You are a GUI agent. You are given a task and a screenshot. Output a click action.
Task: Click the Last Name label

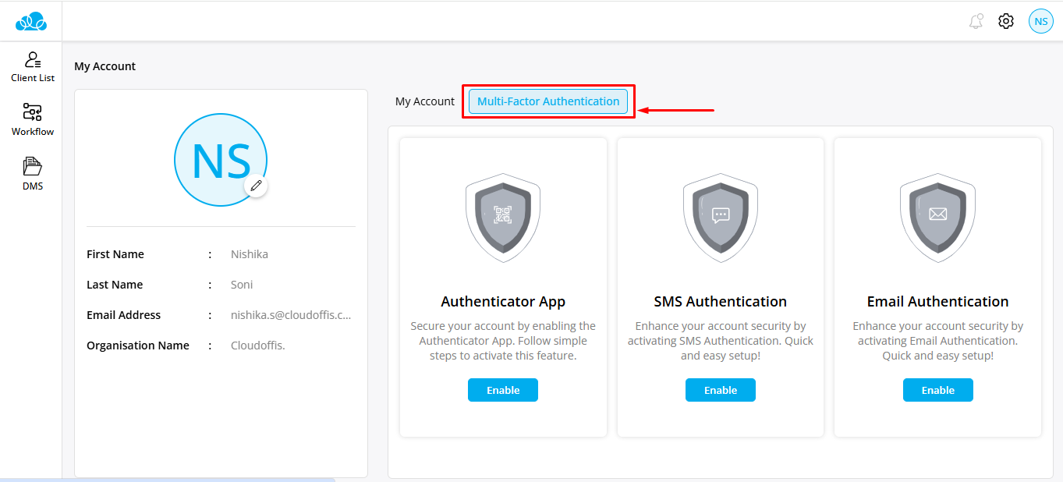[115, 285]
